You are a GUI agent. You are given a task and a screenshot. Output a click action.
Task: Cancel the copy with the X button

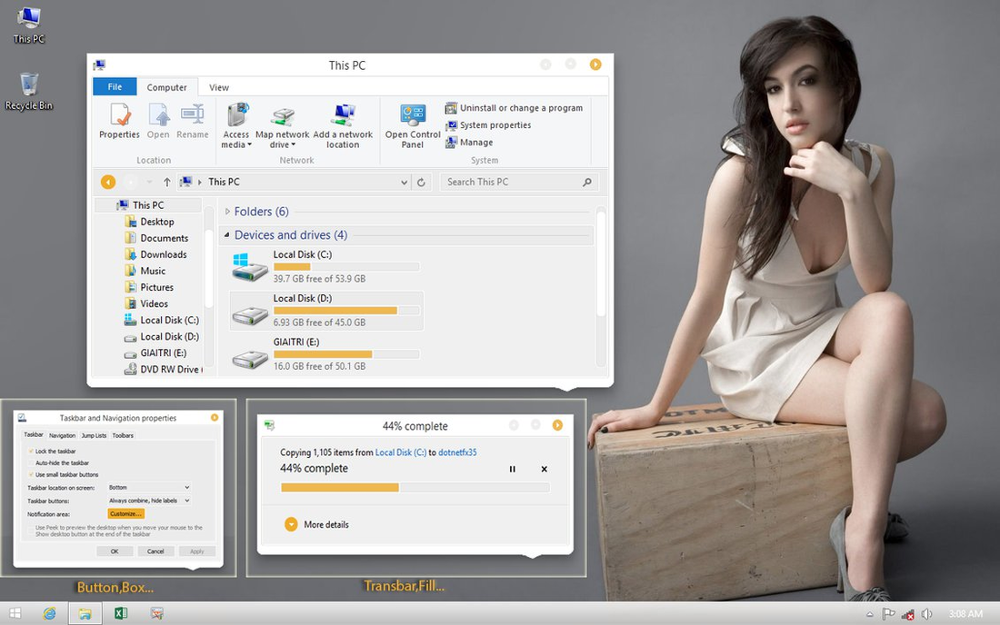(544, 469)
